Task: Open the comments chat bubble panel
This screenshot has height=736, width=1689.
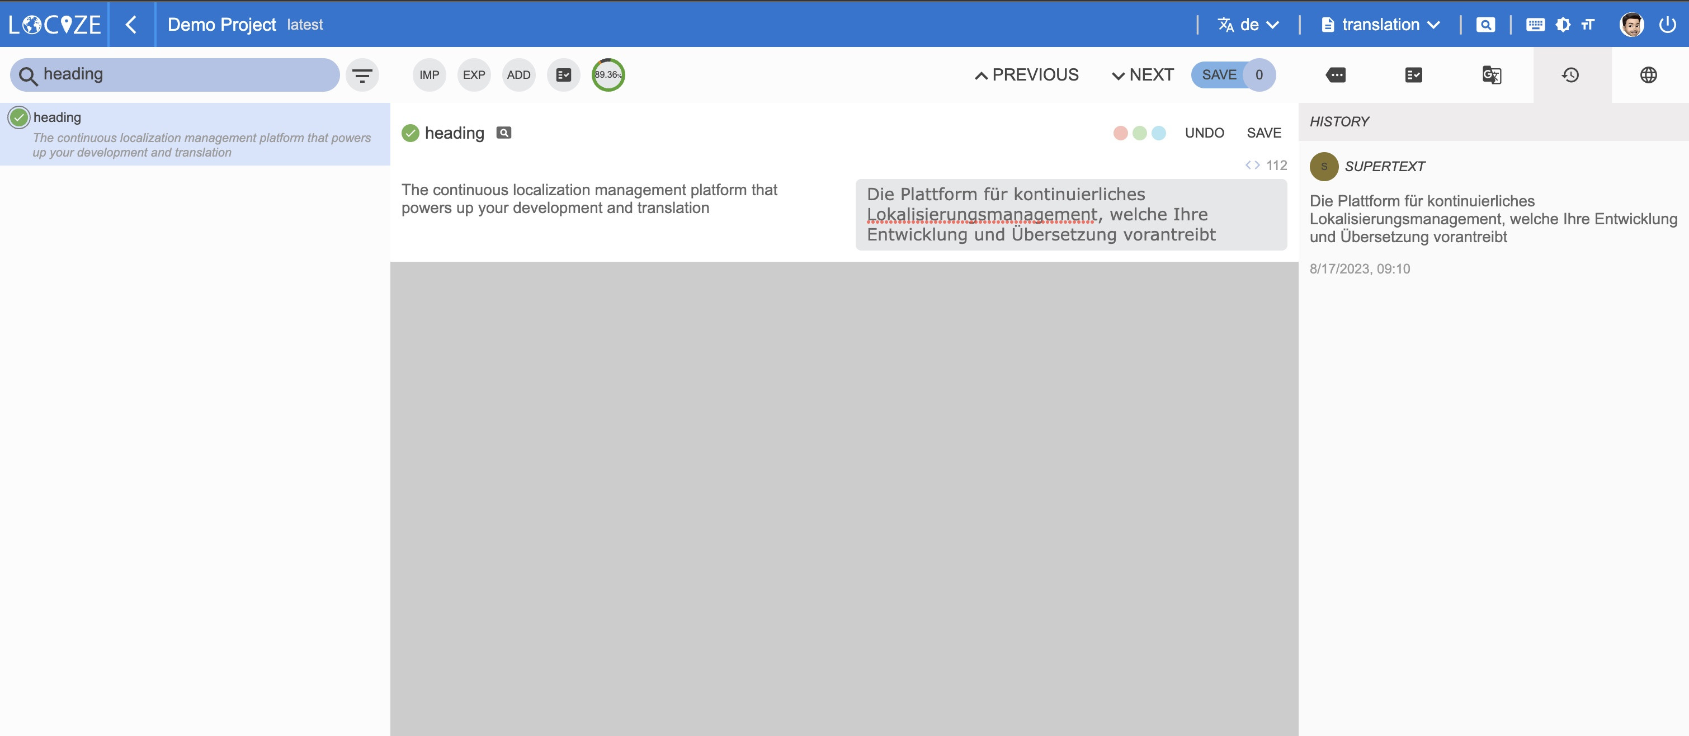Action: (x=1335, y=76)
